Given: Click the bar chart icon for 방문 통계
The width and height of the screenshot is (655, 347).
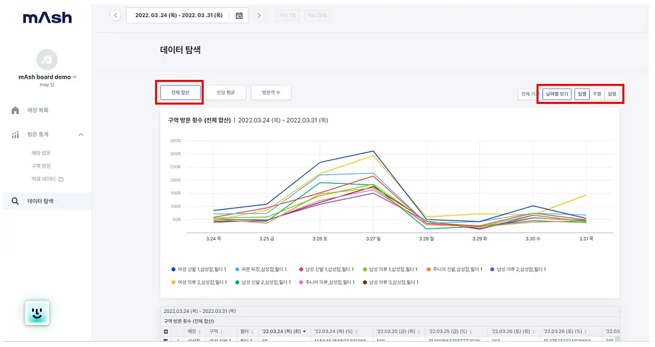Looking at the screenshot, I should [x=15, y=135].
